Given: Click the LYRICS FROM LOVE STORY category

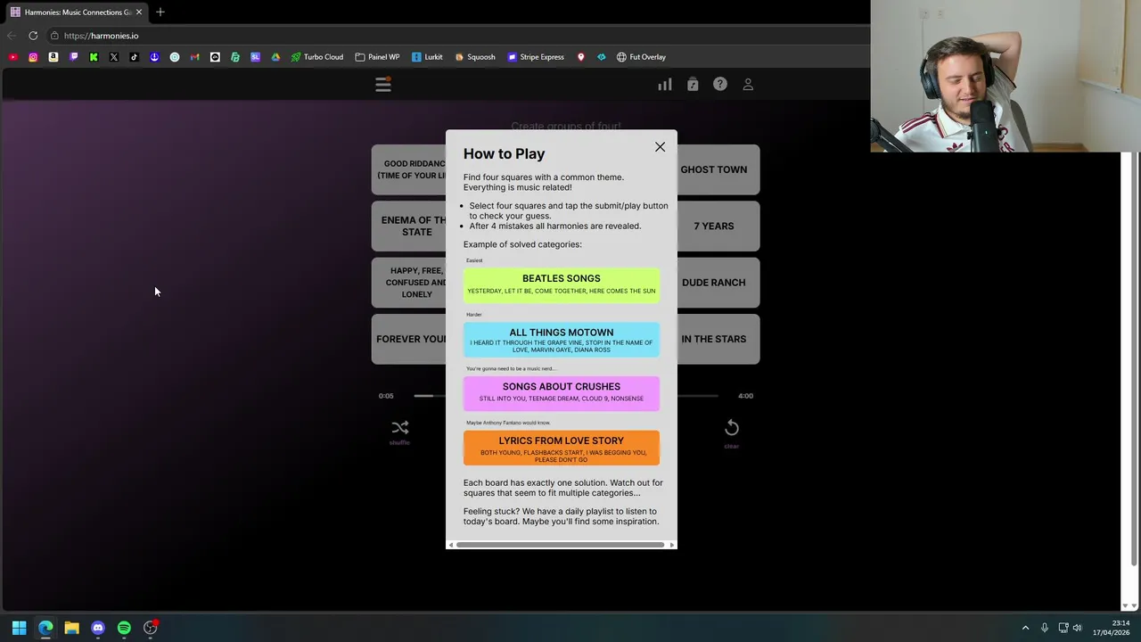Looking at the screenshot, I should 562,448.
